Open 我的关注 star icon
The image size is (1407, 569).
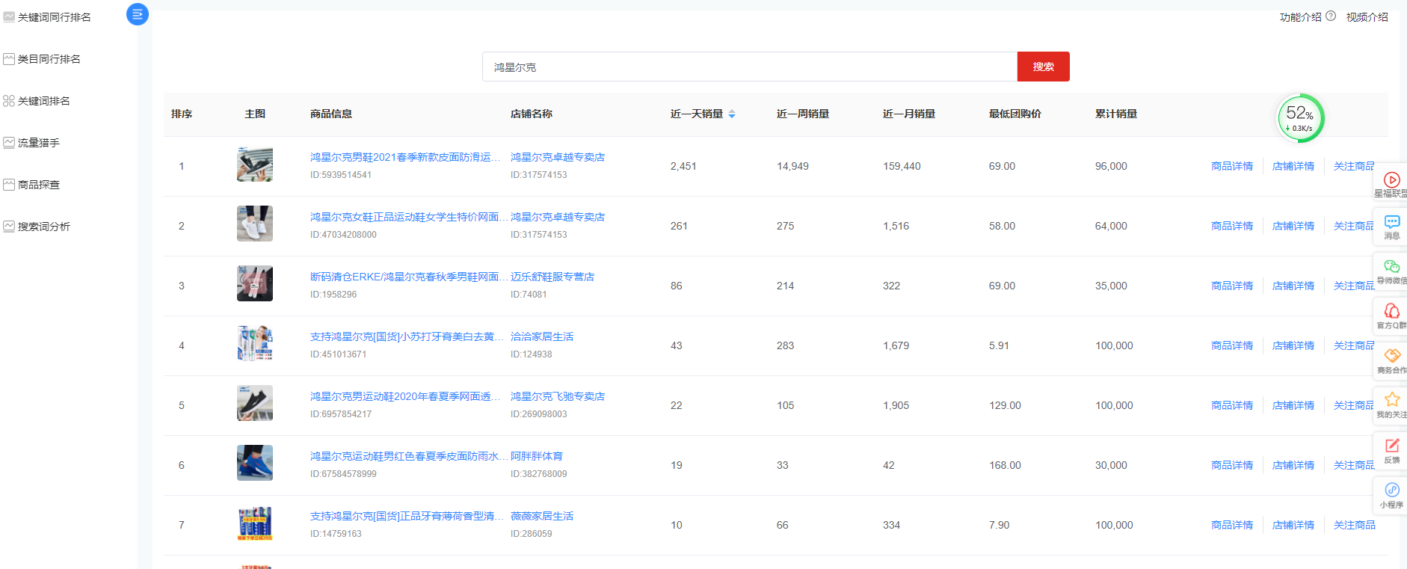(1391, 400)
